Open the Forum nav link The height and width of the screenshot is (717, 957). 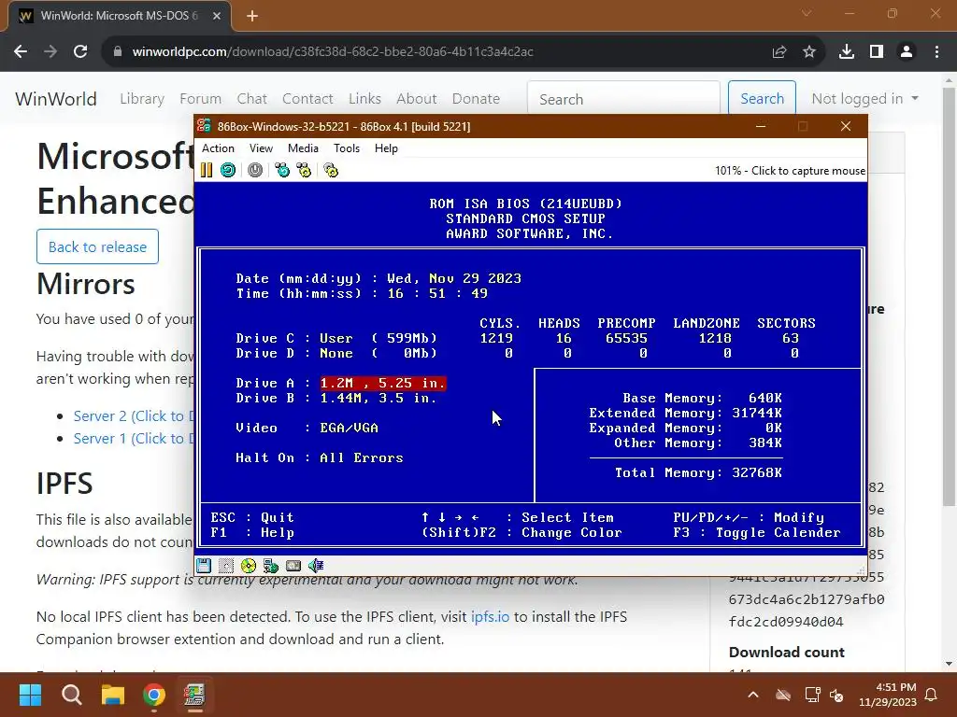tap(200, 99)
